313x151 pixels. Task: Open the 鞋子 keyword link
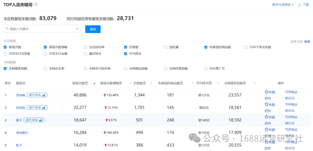19,146
